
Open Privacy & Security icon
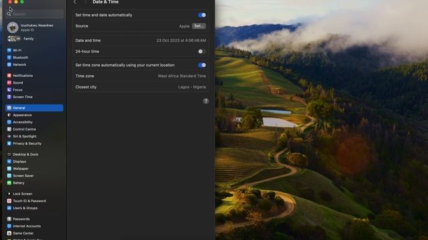pyautogui.click(x=9, y=143)
